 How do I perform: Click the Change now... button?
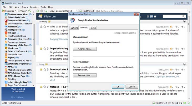(85, 49)
